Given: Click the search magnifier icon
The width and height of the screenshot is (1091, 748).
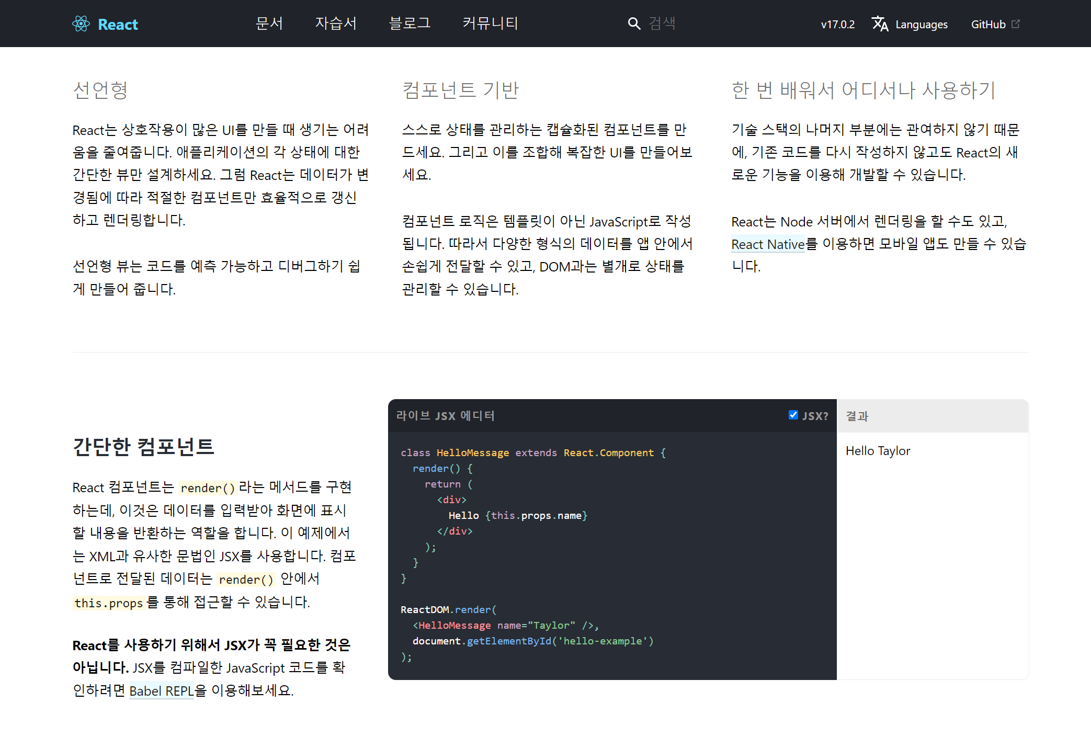Looking at the screenshot, I should point(634,24).
